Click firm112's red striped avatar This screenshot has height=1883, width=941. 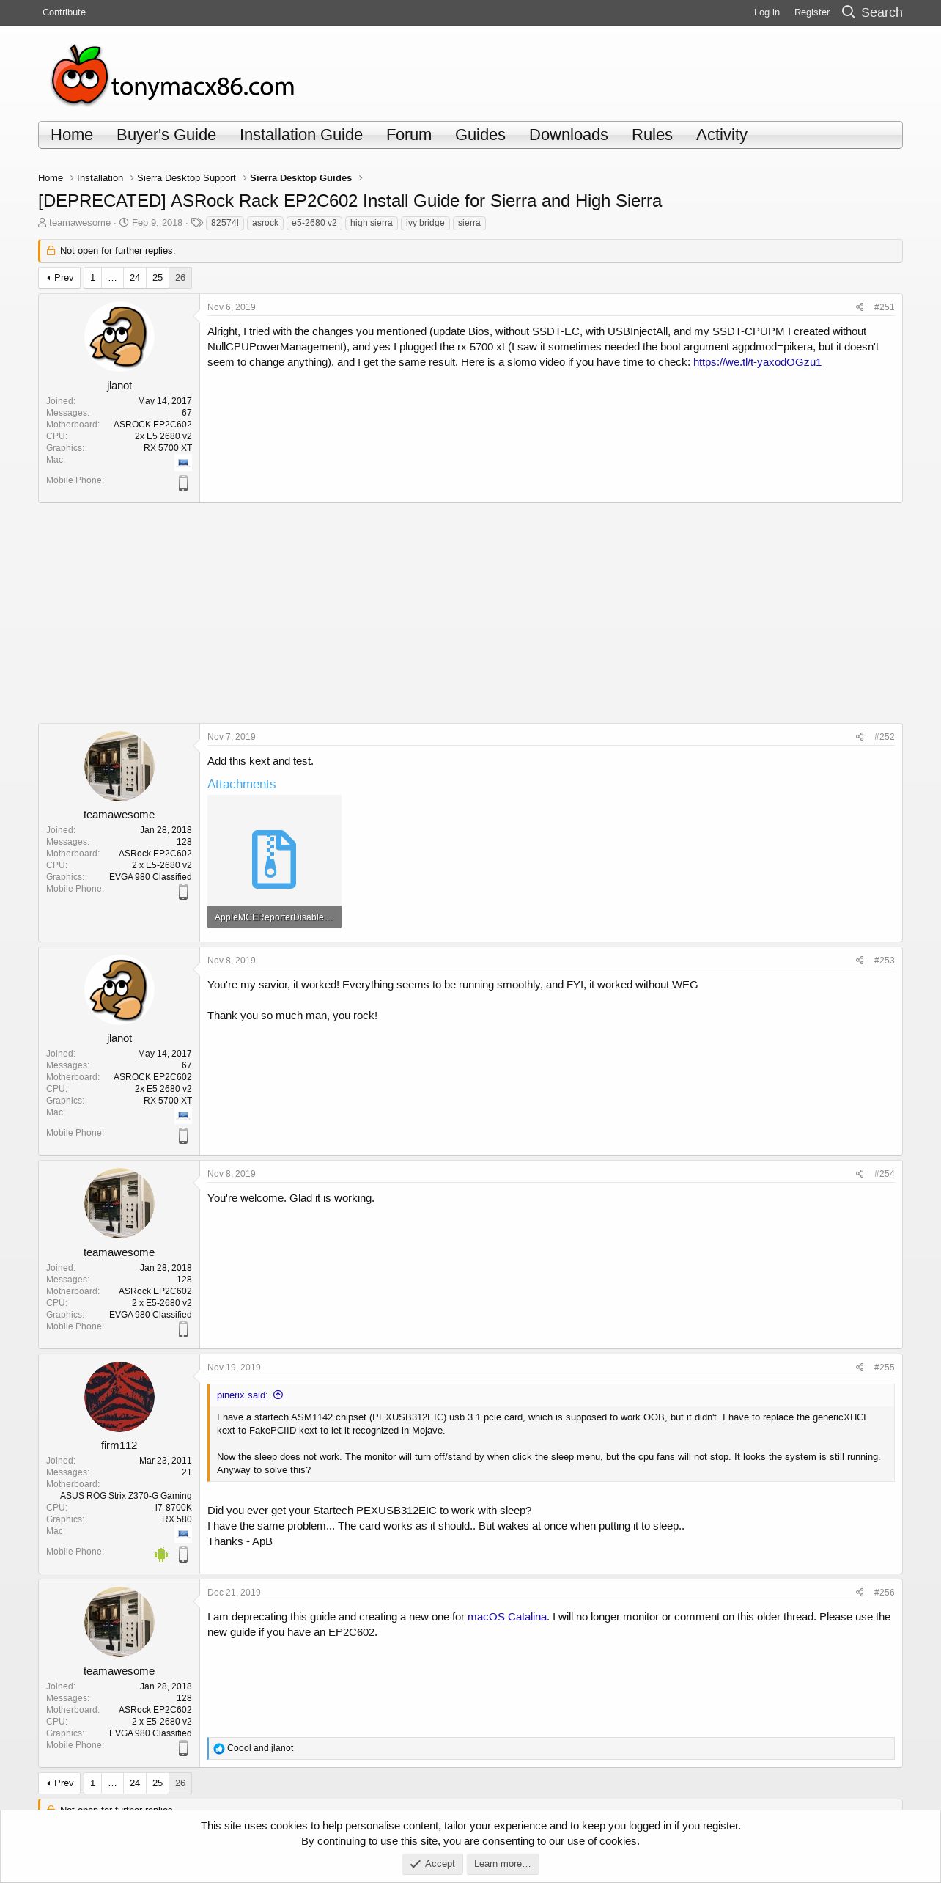click(x=119, y=1397)
